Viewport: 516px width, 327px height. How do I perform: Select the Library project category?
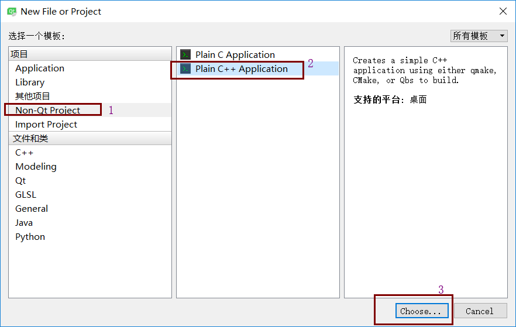(90, 82)
